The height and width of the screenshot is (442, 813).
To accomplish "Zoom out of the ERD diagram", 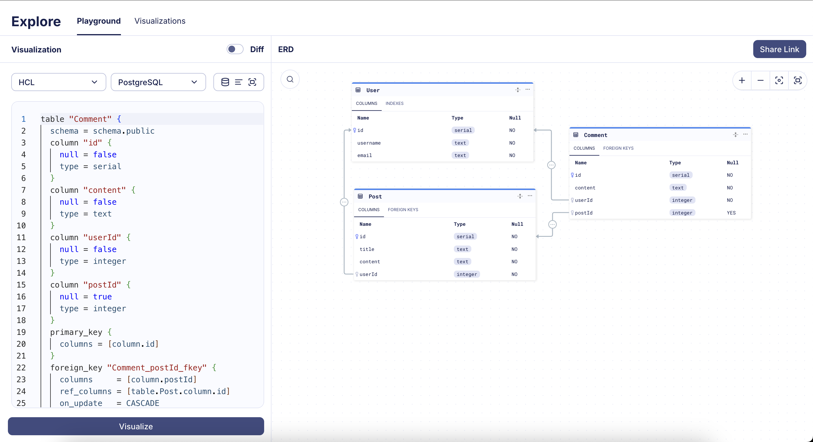I will pos(761,80).
